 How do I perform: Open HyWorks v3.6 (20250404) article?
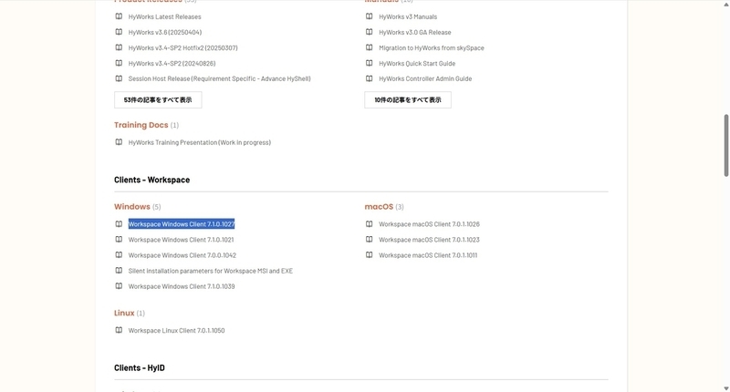[165, 32]
